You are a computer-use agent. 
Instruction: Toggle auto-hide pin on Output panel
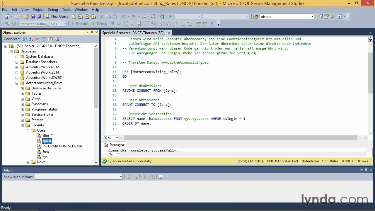366,170
